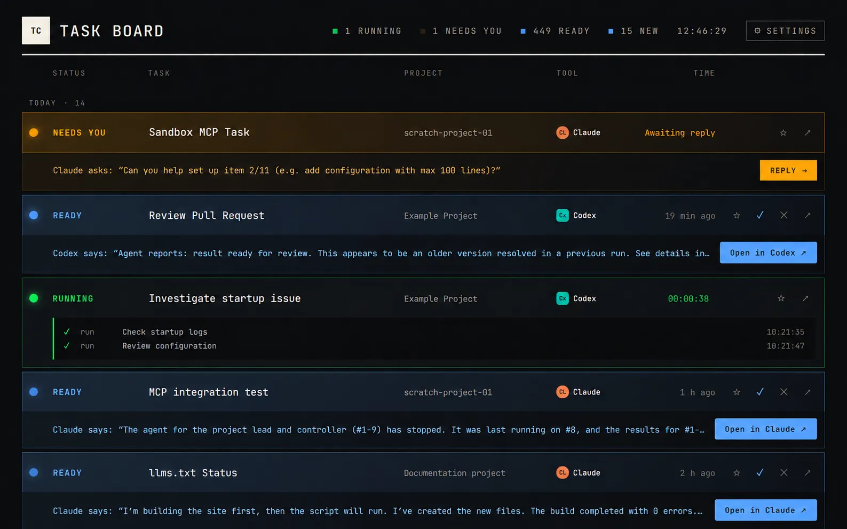847x529 pixels.
Task: Click the Documentation project label
Action: (454, 473)
